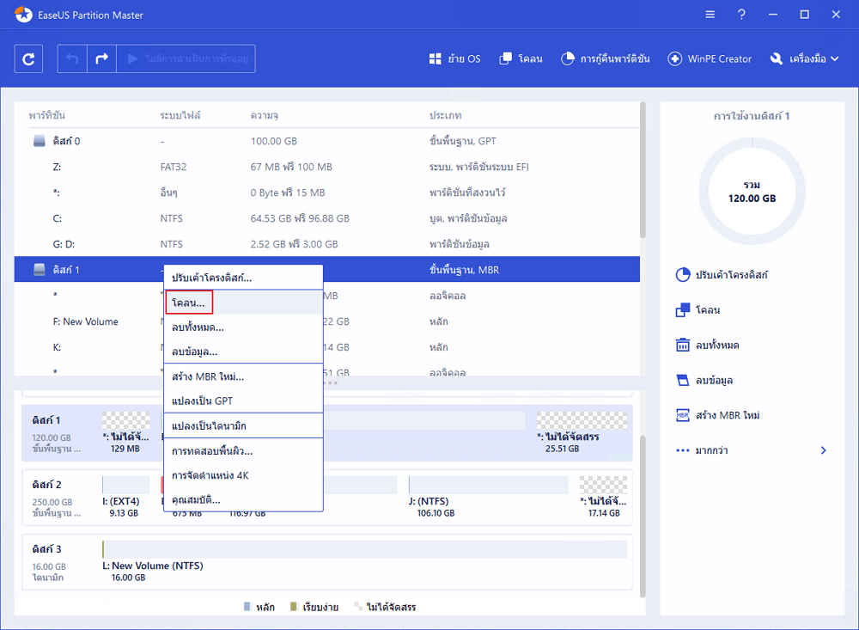Choose การทดสอบพื้นผิว... from the context menu

[x=243, y=451]
